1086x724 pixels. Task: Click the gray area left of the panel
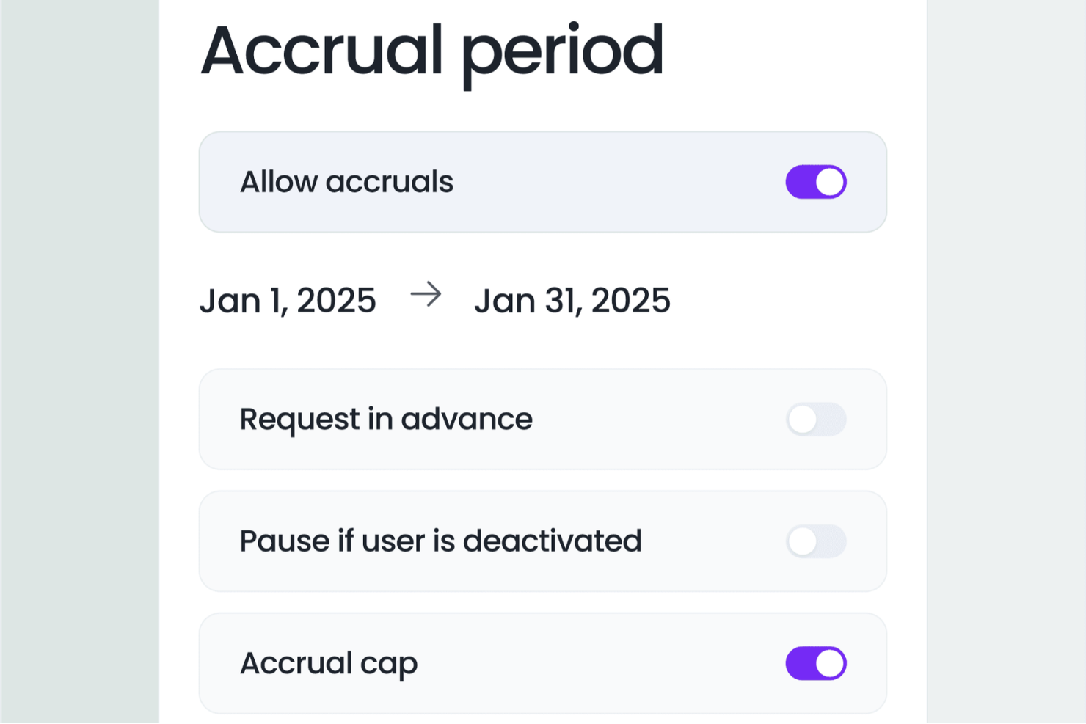(x=79, y=367)
